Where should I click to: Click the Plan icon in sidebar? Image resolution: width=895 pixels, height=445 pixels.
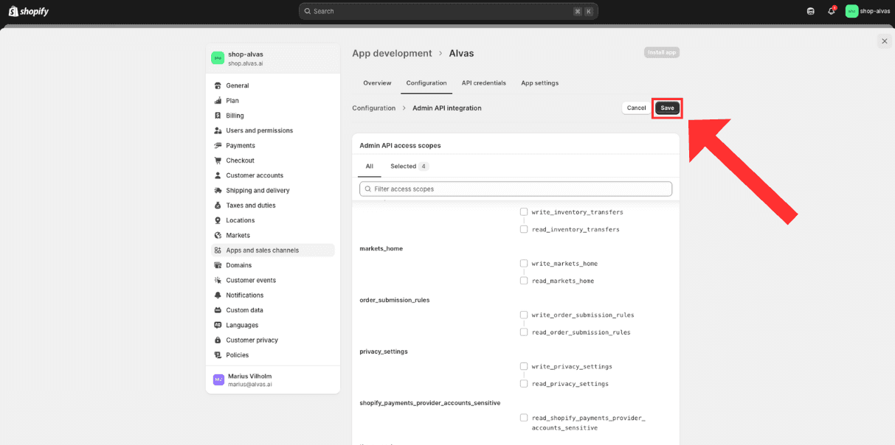click(218, 100)
